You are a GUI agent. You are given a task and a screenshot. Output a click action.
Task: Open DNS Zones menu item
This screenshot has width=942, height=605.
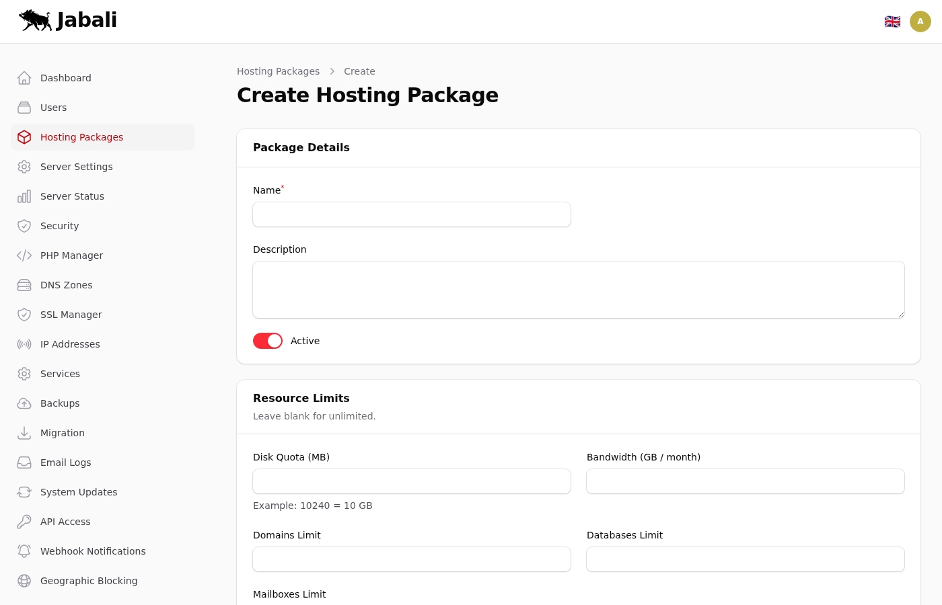[66, 285]
